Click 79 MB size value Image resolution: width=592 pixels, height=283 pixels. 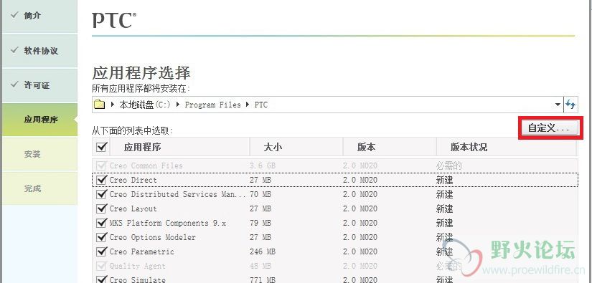point(260,223)
